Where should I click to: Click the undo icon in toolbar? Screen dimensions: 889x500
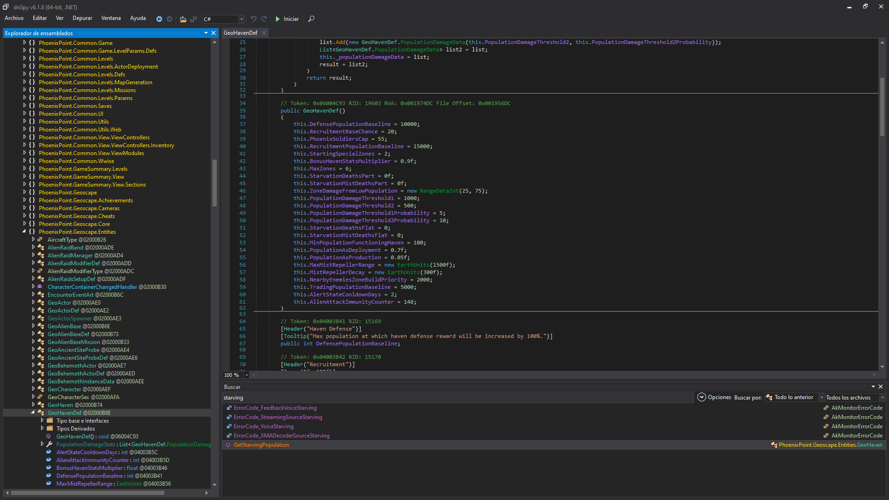click(x=254, y=19)
